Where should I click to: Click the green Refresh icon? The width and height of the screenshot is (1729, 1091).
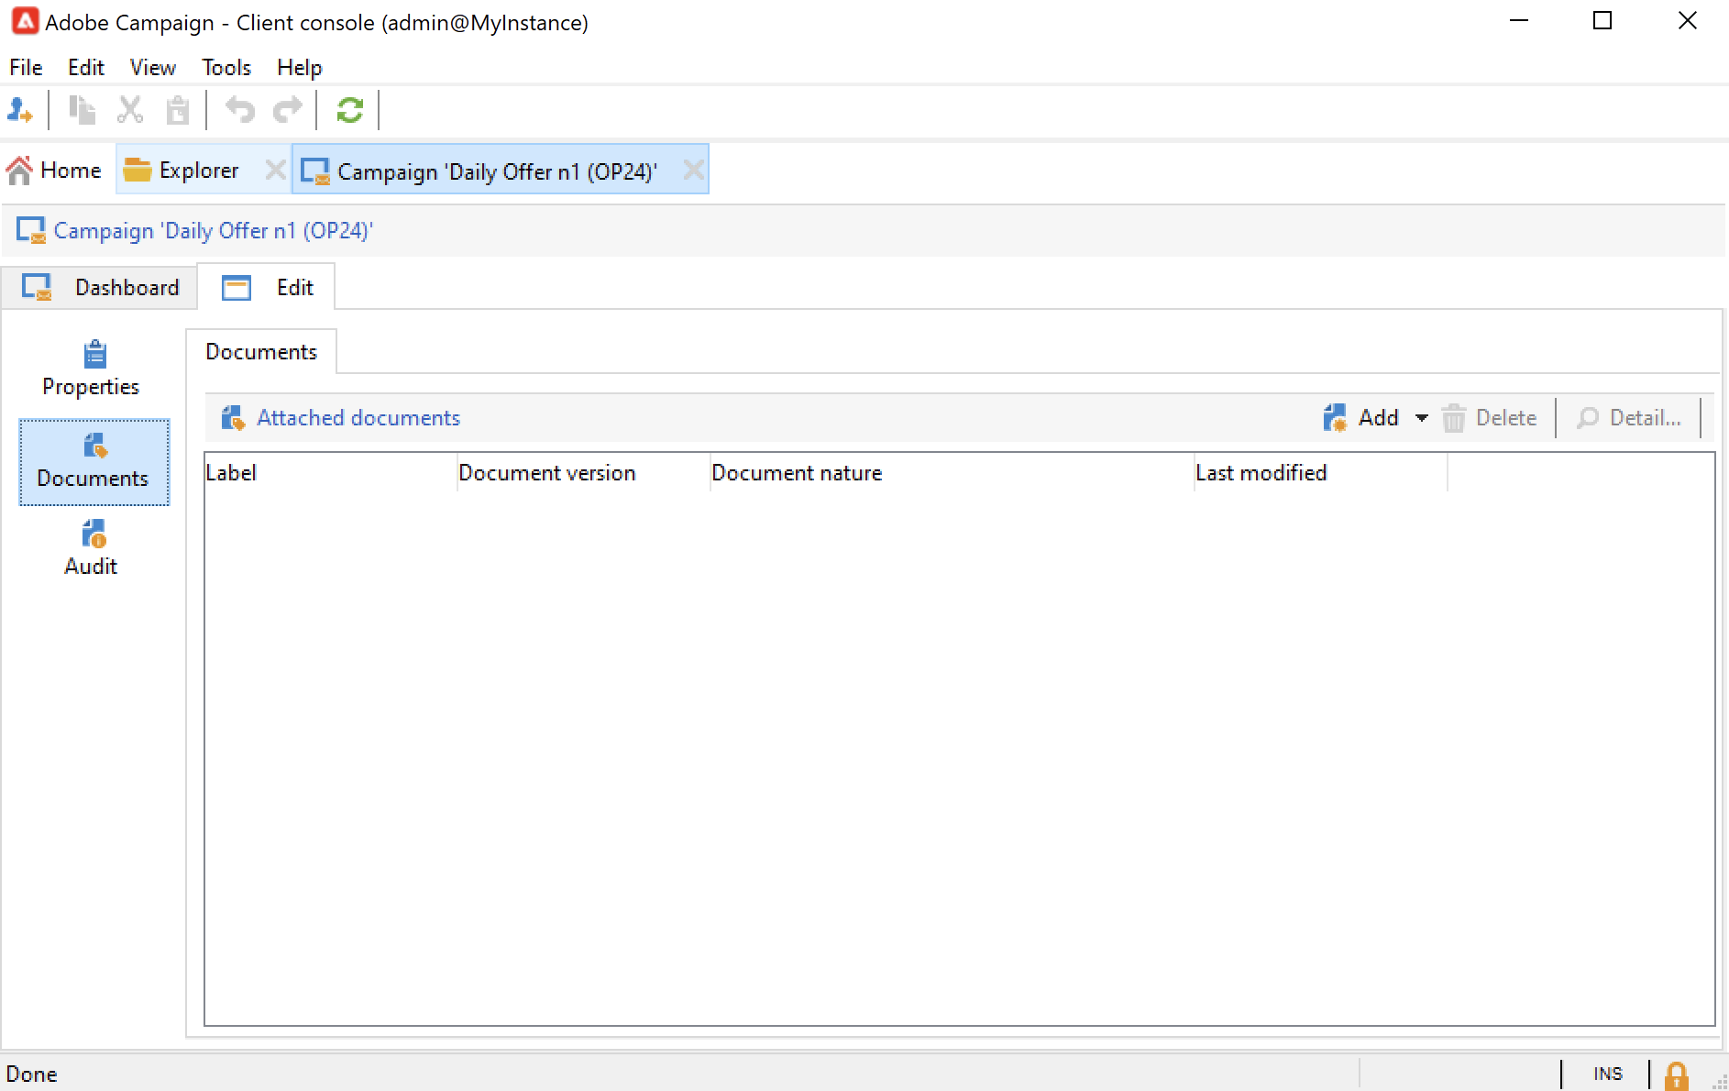tap(349, 111)
